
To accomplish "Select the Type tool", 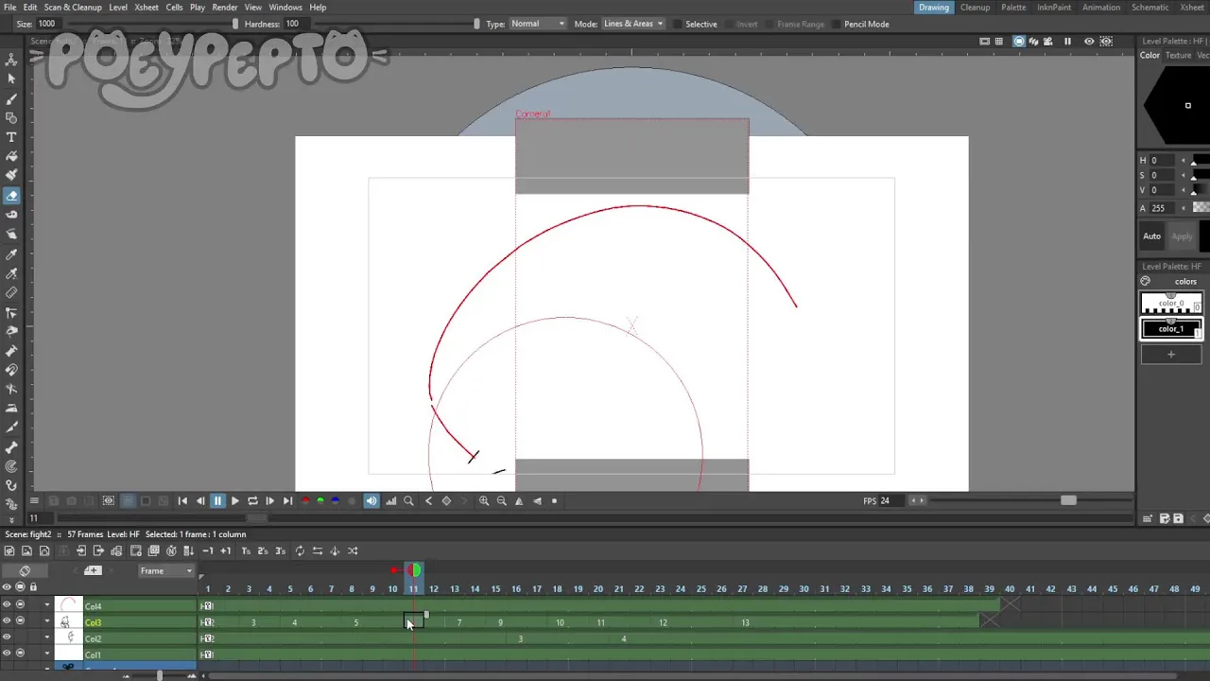I will (11, 137).
